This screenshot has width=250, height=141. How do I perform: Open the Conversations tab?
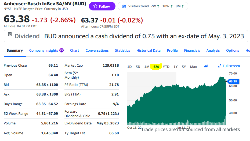pos(97,51)
